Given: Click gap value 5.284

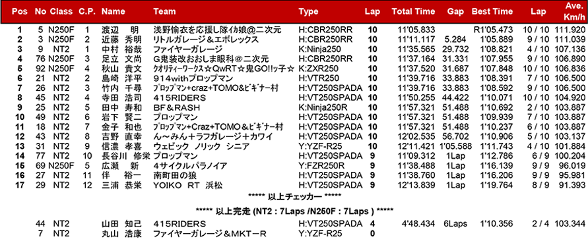Looking at the screenshot, I should (455, 40).
